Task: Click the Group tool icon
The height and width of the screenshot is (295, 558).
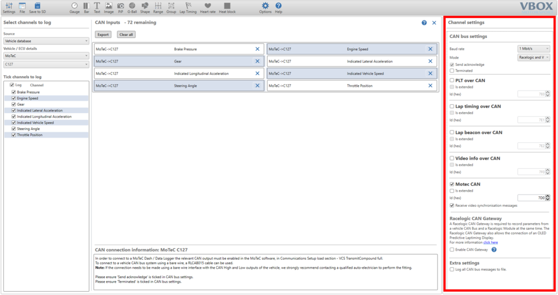Action: pyautogui.click(x=171, y=7)
